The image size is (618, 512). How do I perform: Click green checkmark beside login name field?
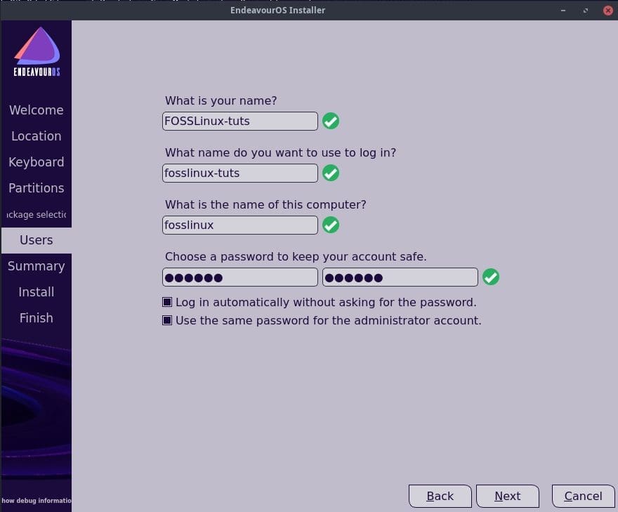[331, 173]
